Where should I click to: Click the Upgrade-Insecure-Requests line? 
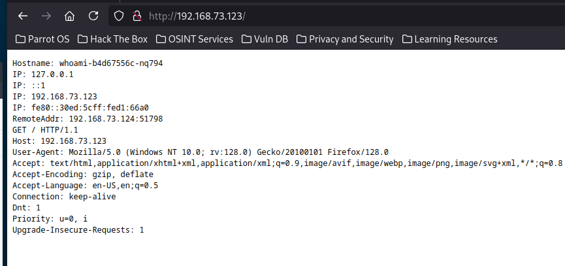click(x=78, y=230)
